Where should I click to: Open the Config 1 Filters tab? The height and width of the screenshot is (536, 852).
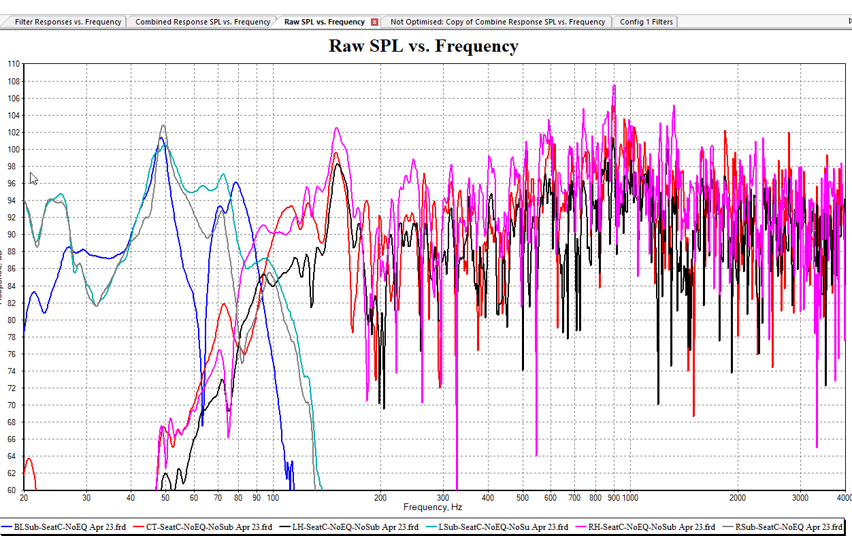(646, 22)
